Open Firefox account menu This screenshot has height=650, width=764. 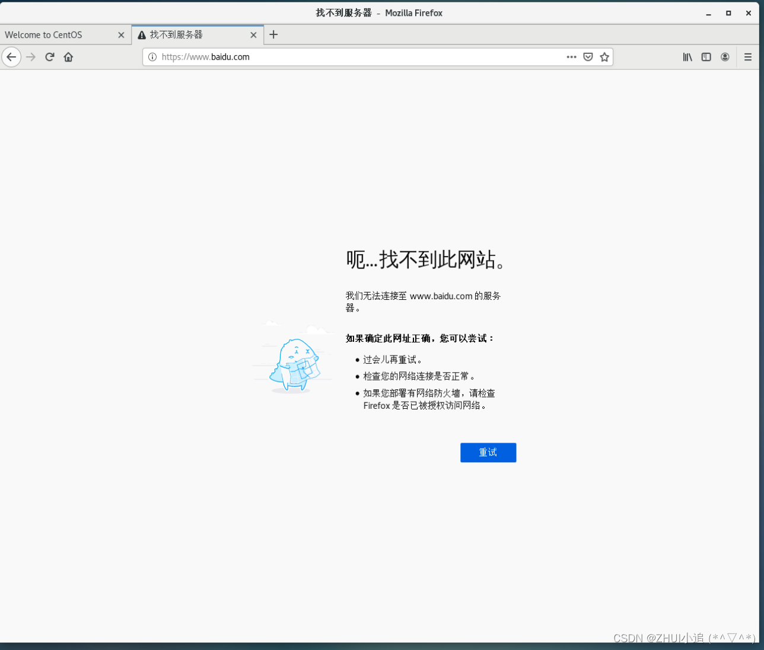[725, 57]
